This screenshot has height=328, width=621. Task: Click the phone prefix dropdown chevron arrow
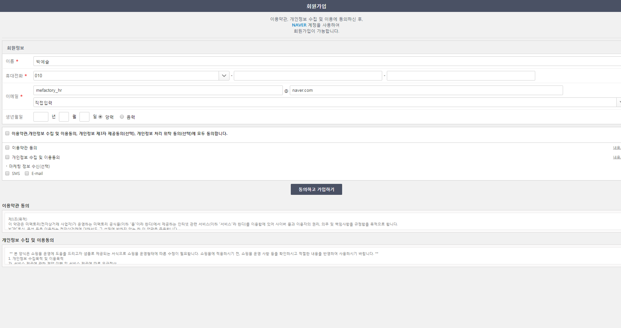pyautogui.click(x=224, y=76)
